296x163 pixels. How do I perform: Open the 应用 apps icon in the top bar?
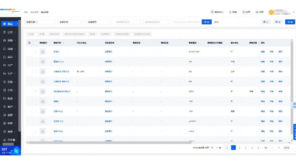(243, 12)
